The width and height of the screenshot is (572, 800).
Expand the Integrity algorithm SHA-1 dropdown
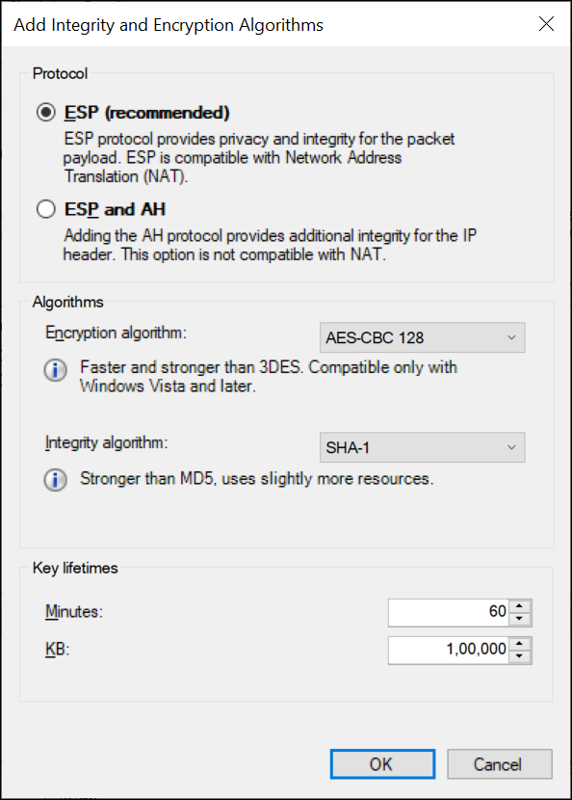422,447
